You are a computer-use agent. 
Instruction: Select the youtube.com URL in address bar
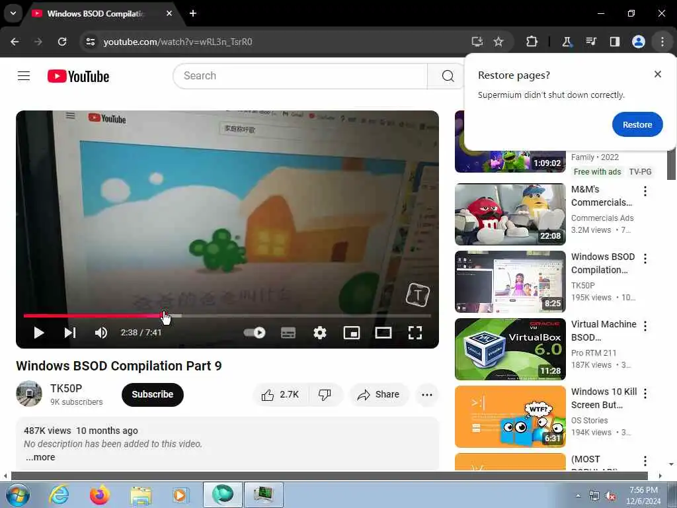[178, 42]
